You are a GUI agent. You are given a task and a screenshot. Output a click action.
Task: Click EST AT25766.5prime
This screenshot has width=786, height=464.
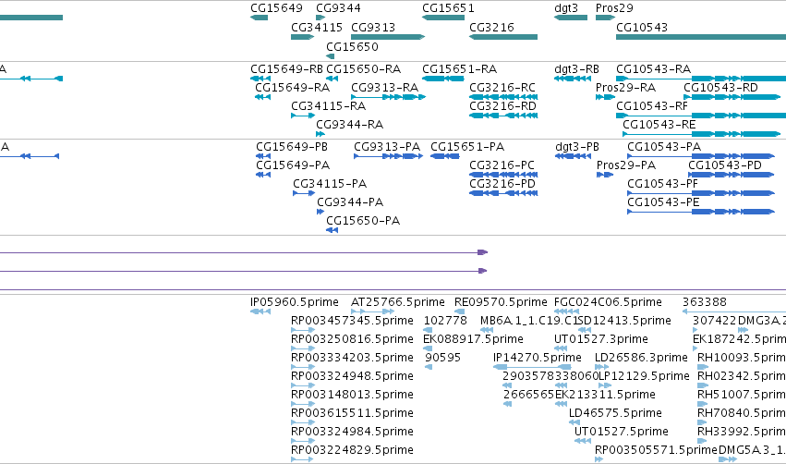[373, 311]
